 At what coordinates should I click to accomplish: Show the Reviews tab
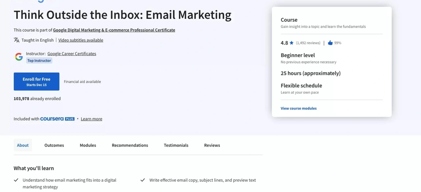(x=212, y=145)
